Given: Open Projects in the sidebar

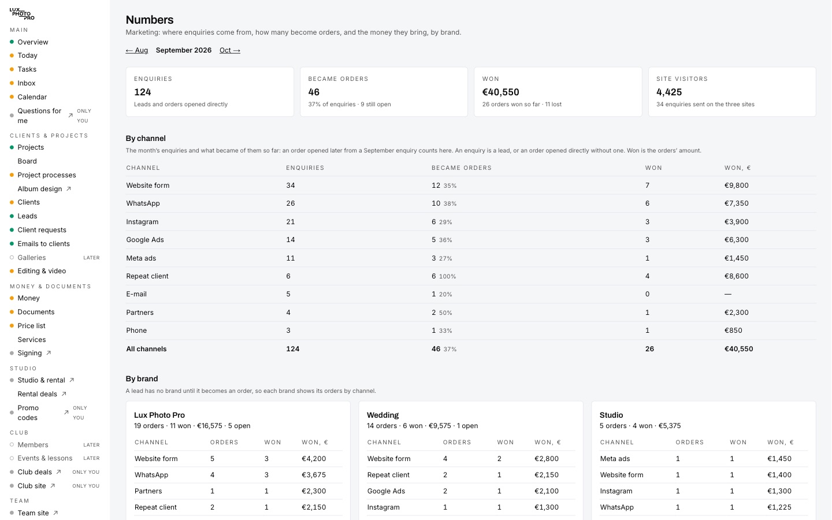Looking at the screenshot, I should [x=31, y=147].
